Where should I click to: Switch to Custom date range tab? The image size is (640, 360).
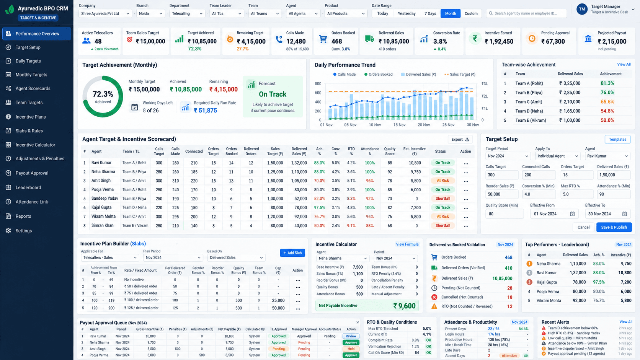[x=471, y=13]
